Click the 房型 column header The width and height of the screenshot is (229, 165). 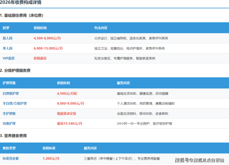(6, 28)
